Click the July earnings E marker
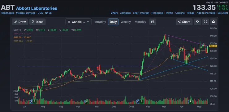229x112 pixels. click(34, 101)
